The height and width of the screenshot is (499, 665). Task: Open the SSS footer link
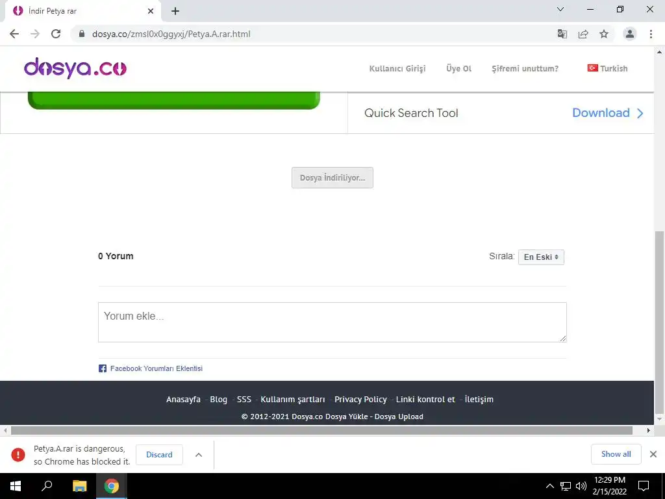click(244, 400)
